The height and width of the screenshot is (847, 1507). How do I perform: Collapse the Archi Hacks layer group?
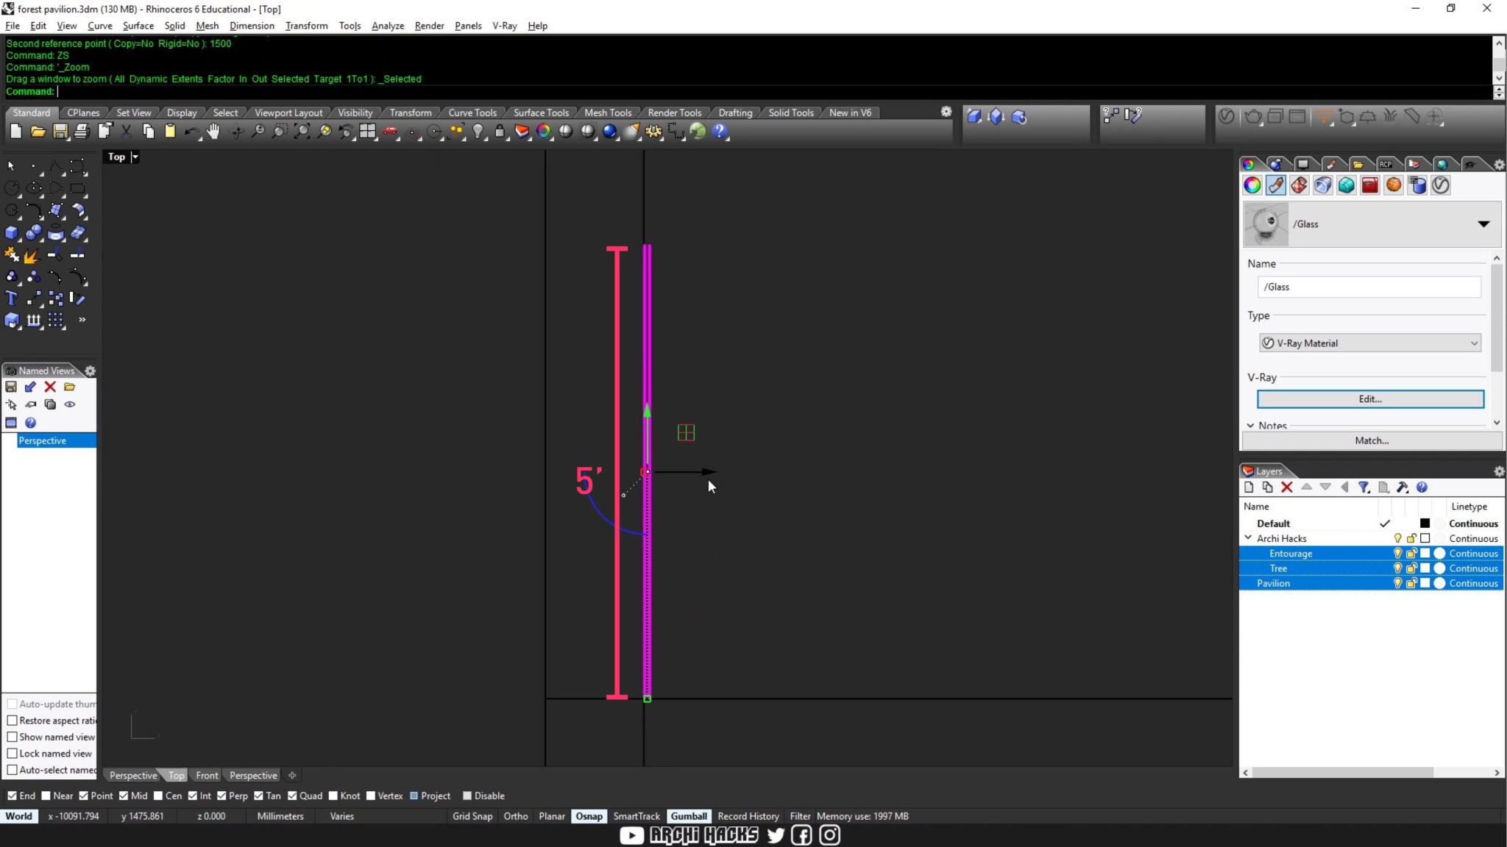pos(1248,537)
